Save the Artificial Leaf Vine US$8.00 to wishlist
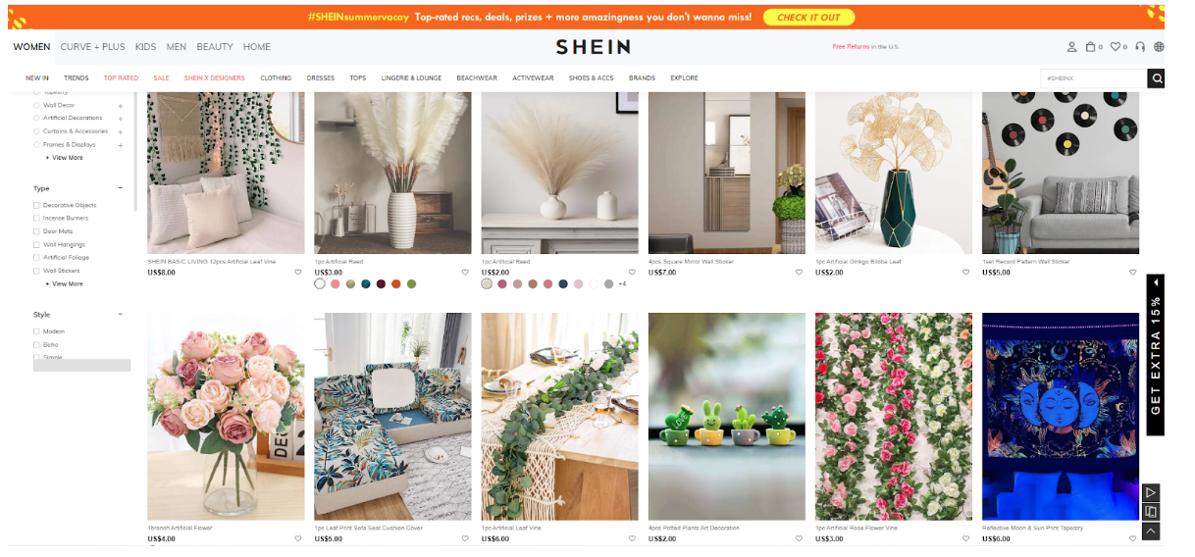 tap(298, 273)
